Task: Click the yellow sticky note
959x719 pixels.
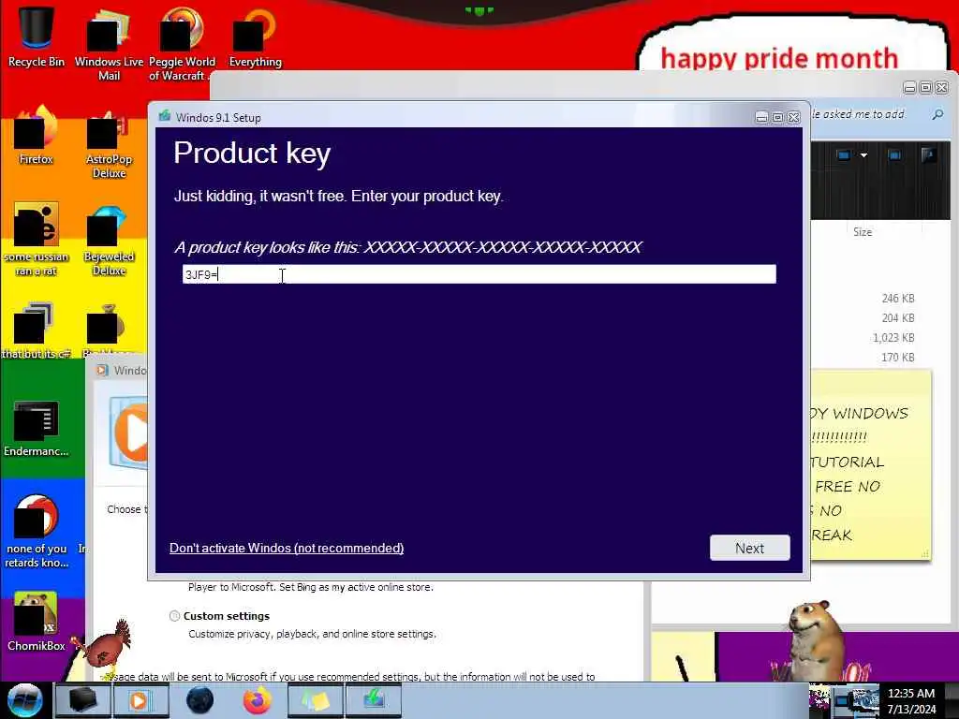Action: tap(871, 464)
